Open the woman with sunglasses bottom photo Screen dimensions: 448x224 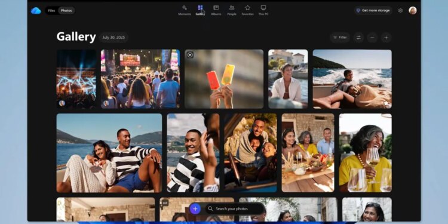367,210
